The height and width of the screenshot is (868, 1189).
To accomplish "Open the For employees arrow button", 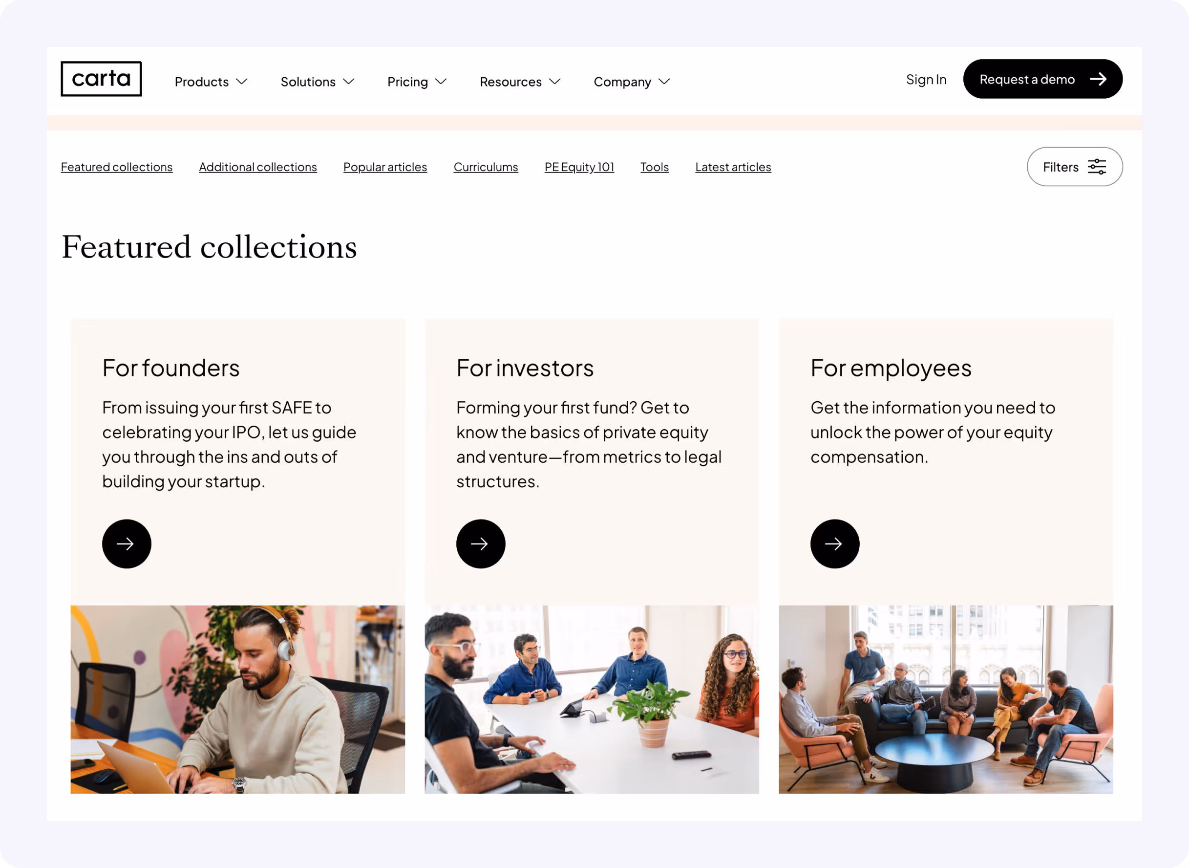I will click(834, 544).
